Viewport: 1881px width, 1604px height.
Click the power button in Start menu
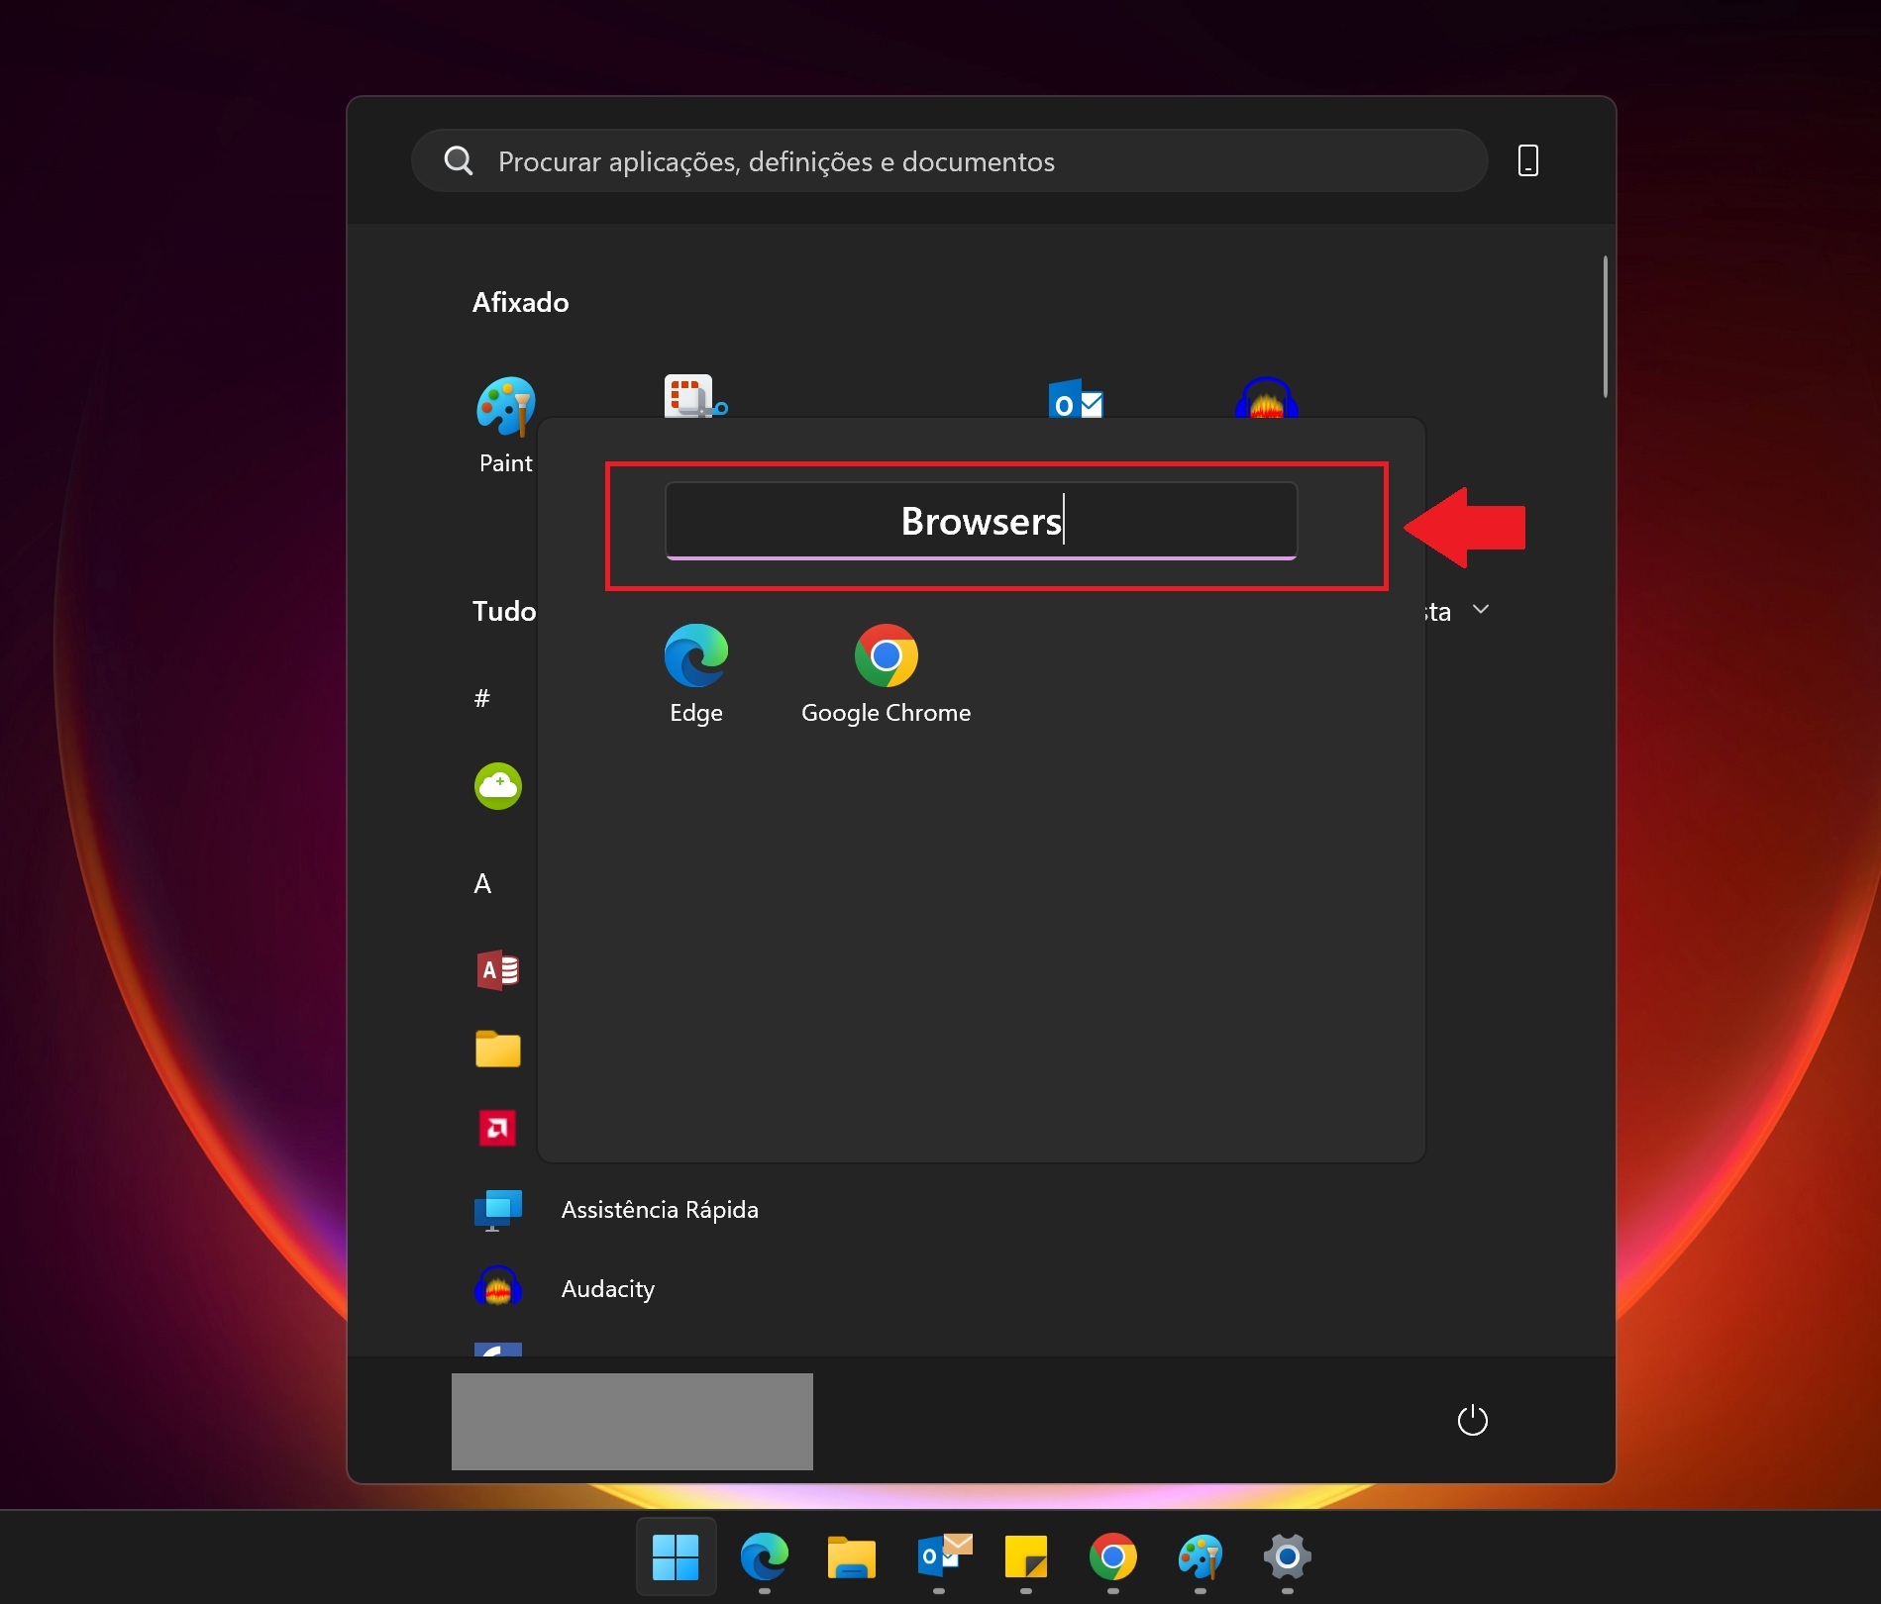[x=1472, y=1420]
